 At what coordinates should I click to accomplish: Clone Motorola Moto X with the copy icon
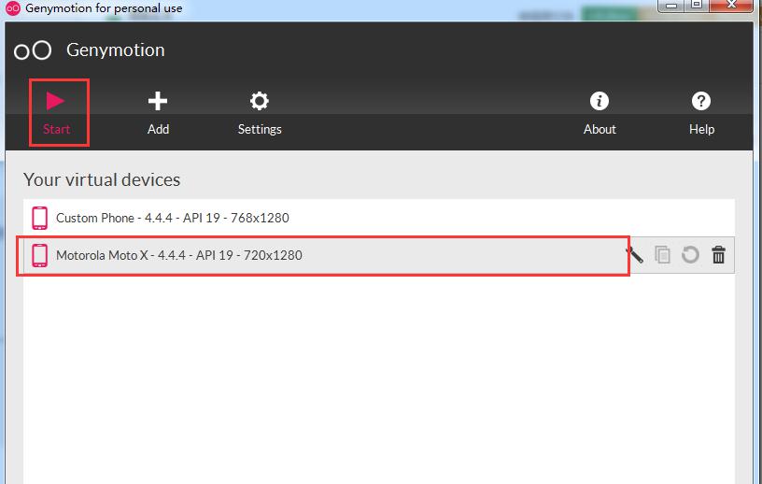point(662,254)
